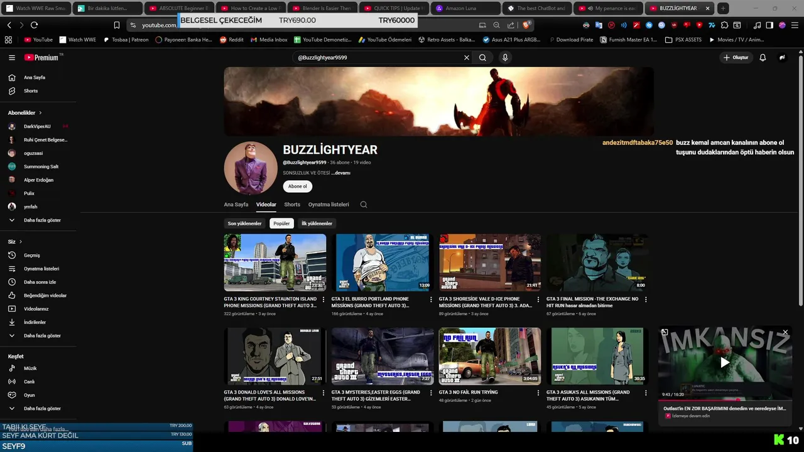Viewport: 804px width, 452px height.
Task: Play the miniplayer video
Action: coord(725,362)
